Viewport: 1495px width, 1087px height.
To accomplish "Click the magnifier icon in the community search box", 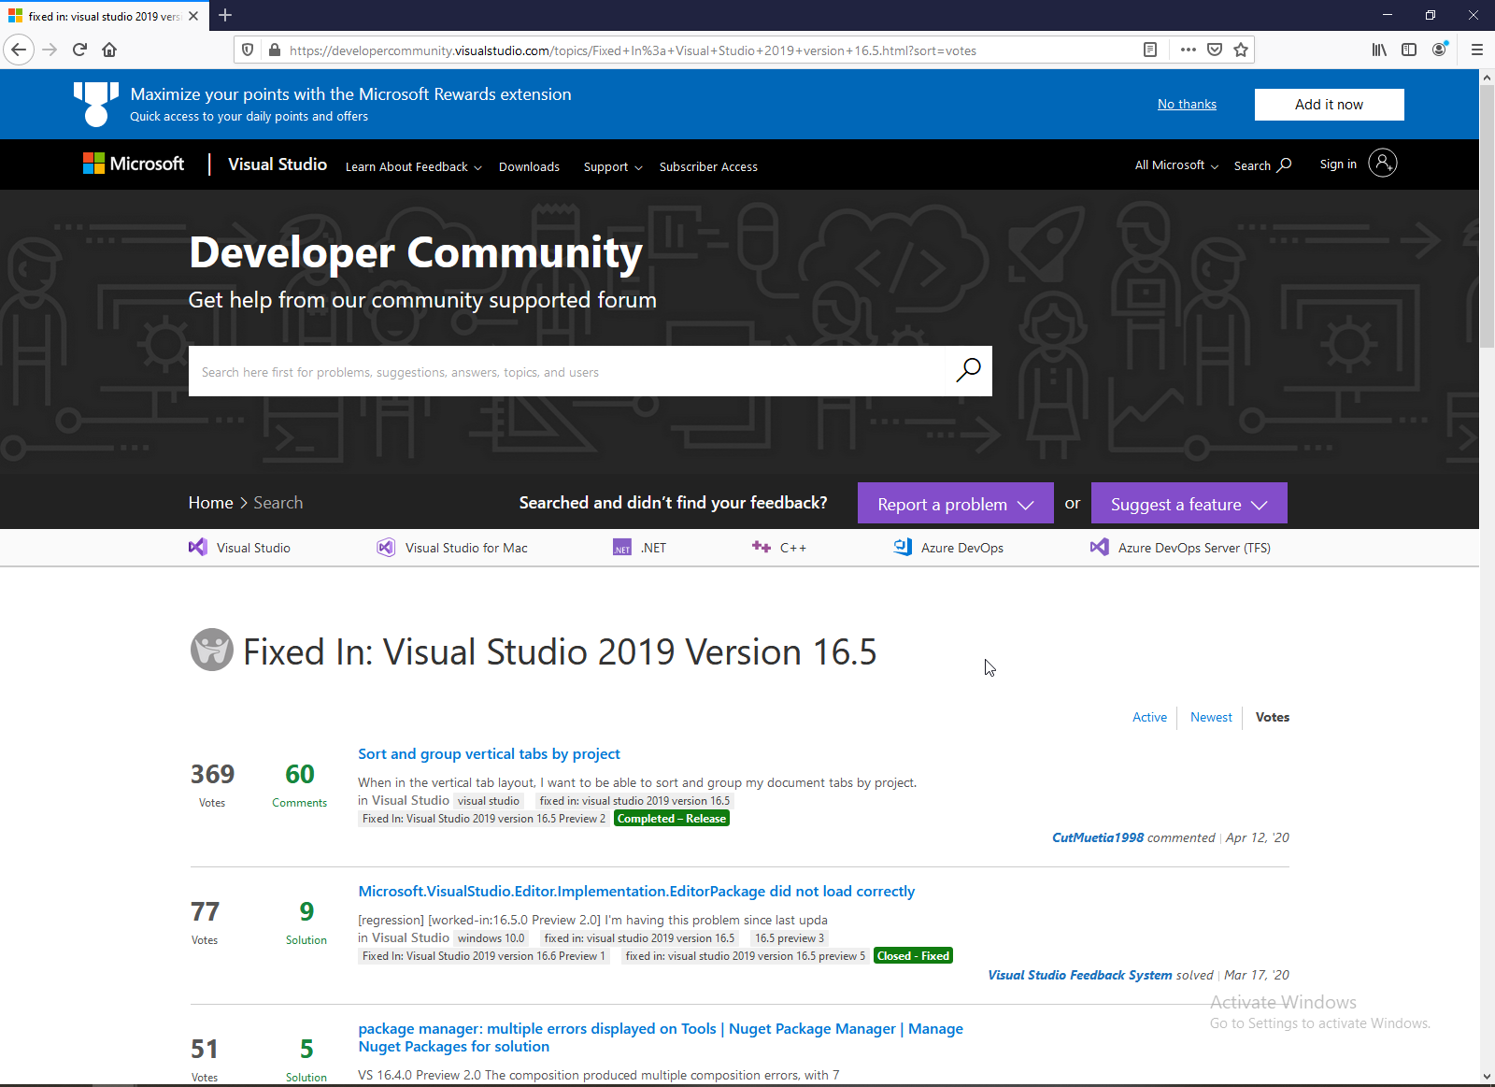I will click(968, 371).
